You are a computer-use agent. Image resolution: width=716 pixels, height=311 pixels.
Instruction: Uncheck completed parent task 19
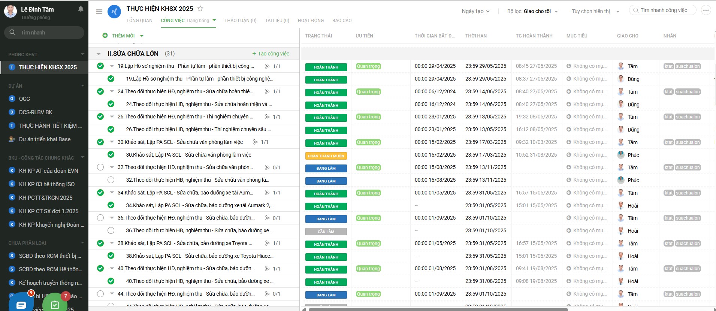click(x=100, y=66)
